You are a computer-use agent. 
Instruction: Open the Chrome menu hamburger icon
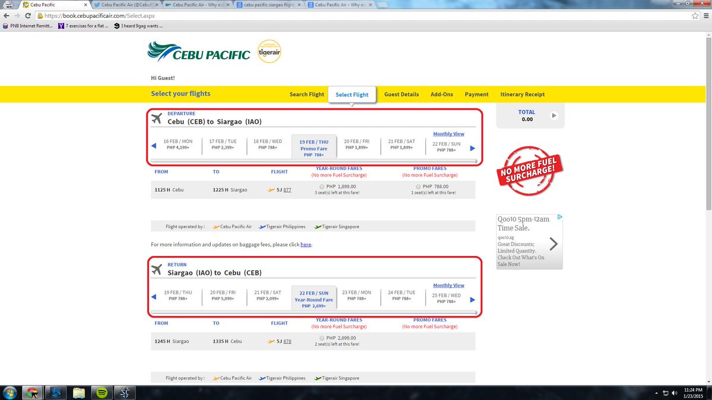705,15
